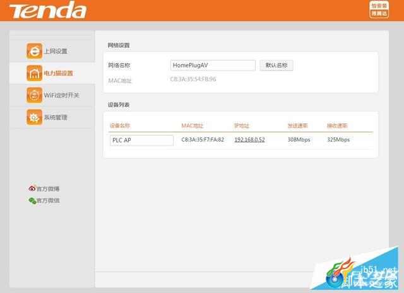Viewport: 404px width, 293px height.
Task: Click the 默认名称 button
Action: (276, 66)
